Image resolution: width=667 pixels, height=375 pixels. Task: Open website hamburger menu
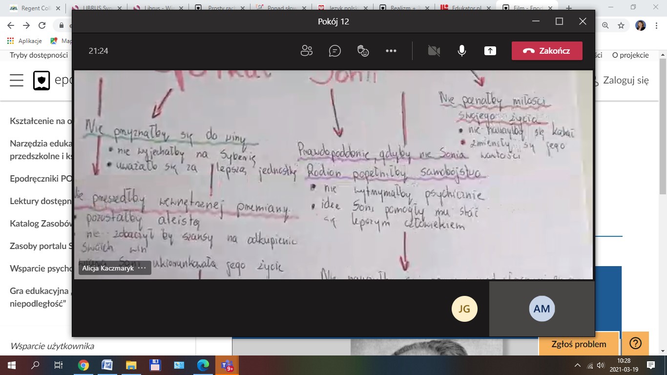(17, 80)
